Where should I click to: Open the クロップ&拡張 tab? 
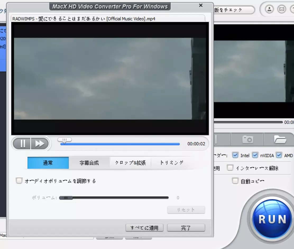[131, 163]
